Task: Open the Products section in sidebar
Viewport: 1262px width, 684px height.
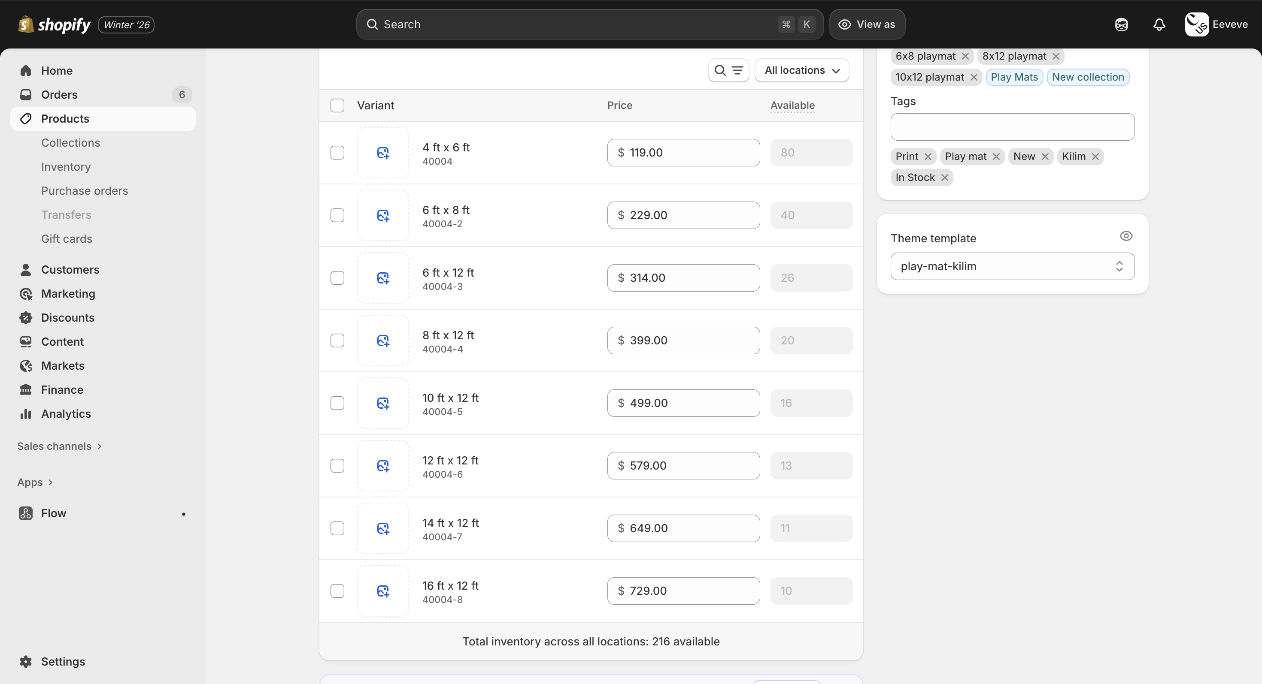Action: click(x=65, y=118)
